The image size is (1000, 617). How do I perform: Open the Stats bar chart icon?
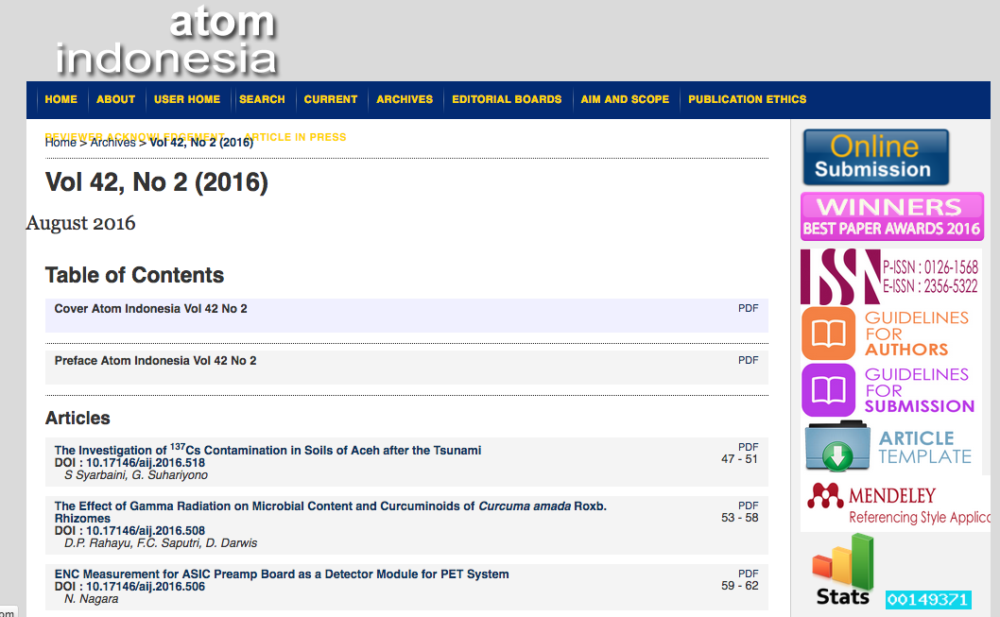coord(843,569)
